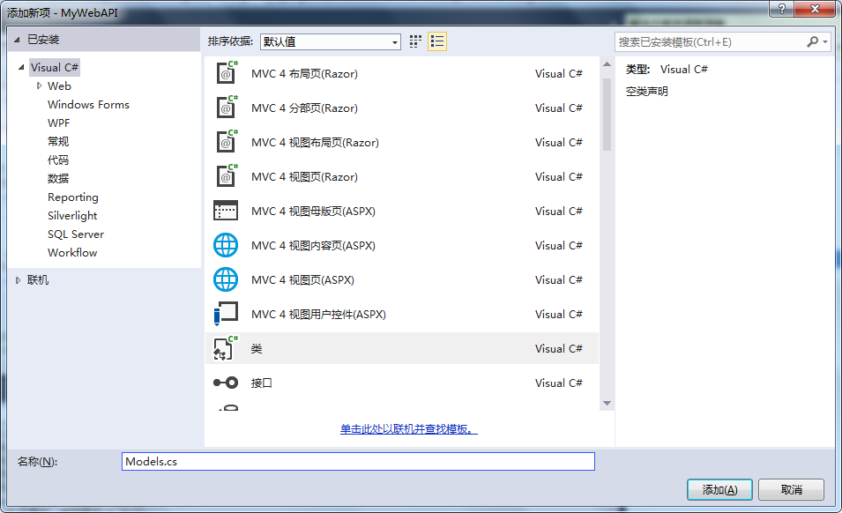Select the MVC 4 视图内容页(ASPX) template name
This screenshot has height=513, width=842.
[x=313, y=245]
